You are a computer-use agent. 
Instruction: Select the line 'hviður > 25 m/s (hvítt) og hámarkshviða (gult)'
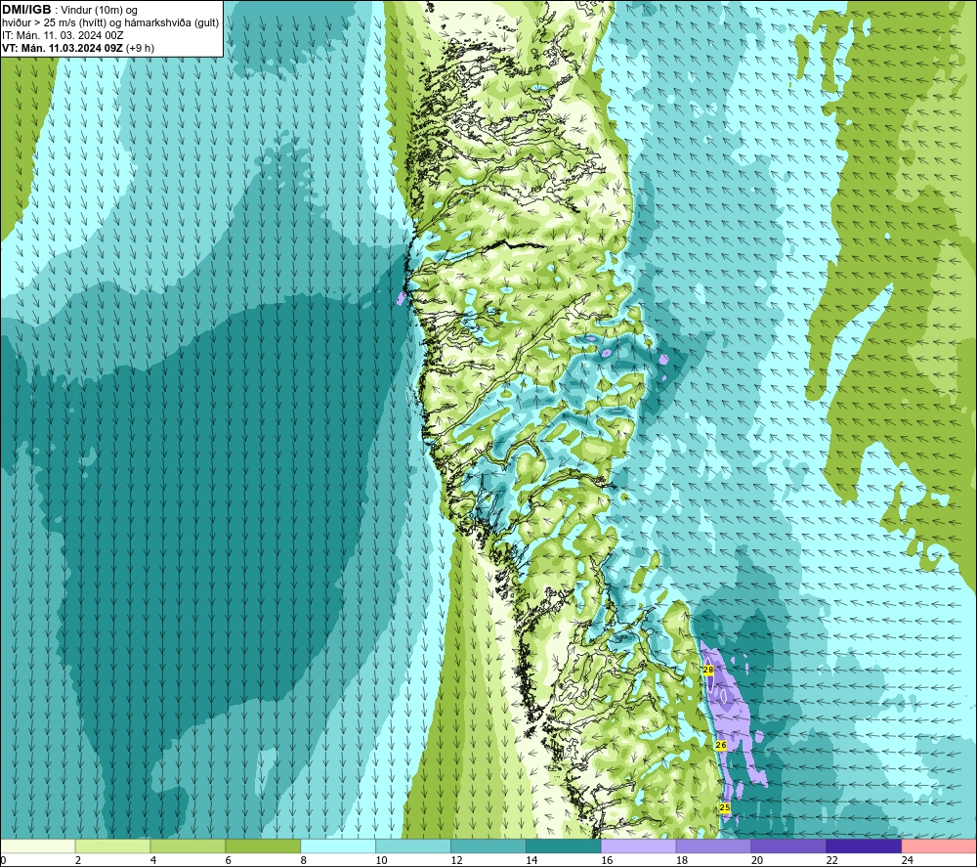pos(110,22)
